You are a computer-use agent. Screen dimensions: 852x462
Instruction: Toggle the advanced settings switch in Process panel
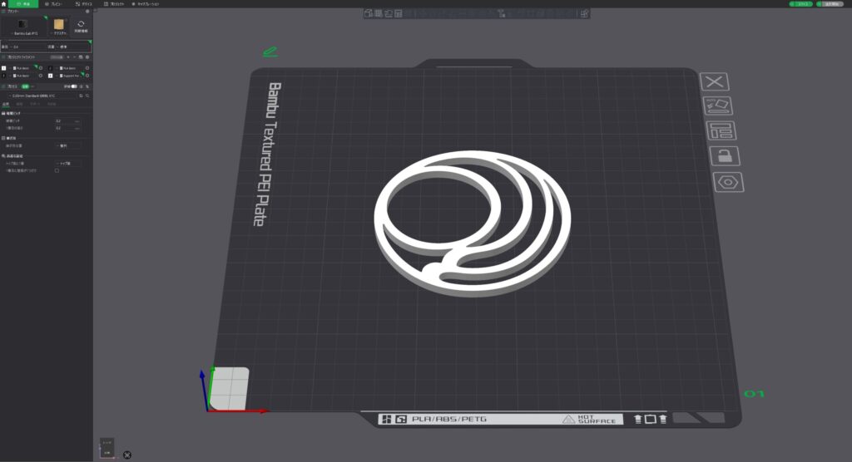point(74,86)
